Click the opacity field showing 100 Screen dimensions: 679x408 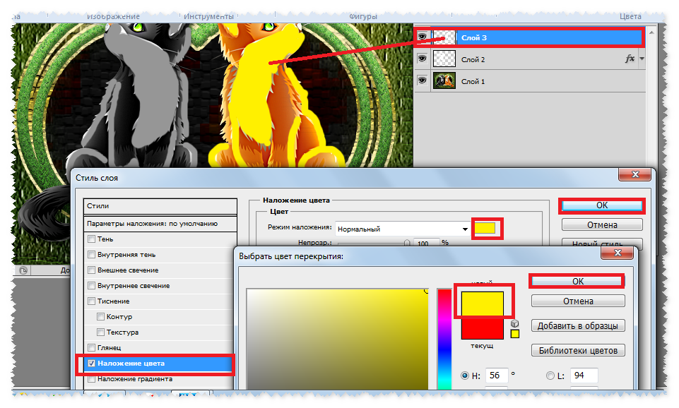click(427, 243)
